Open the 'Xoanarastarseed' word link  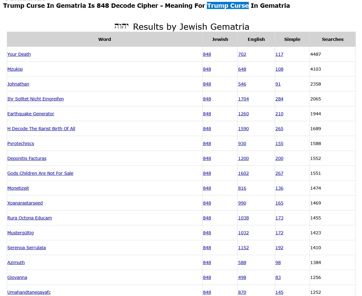[x=25, y=203]
